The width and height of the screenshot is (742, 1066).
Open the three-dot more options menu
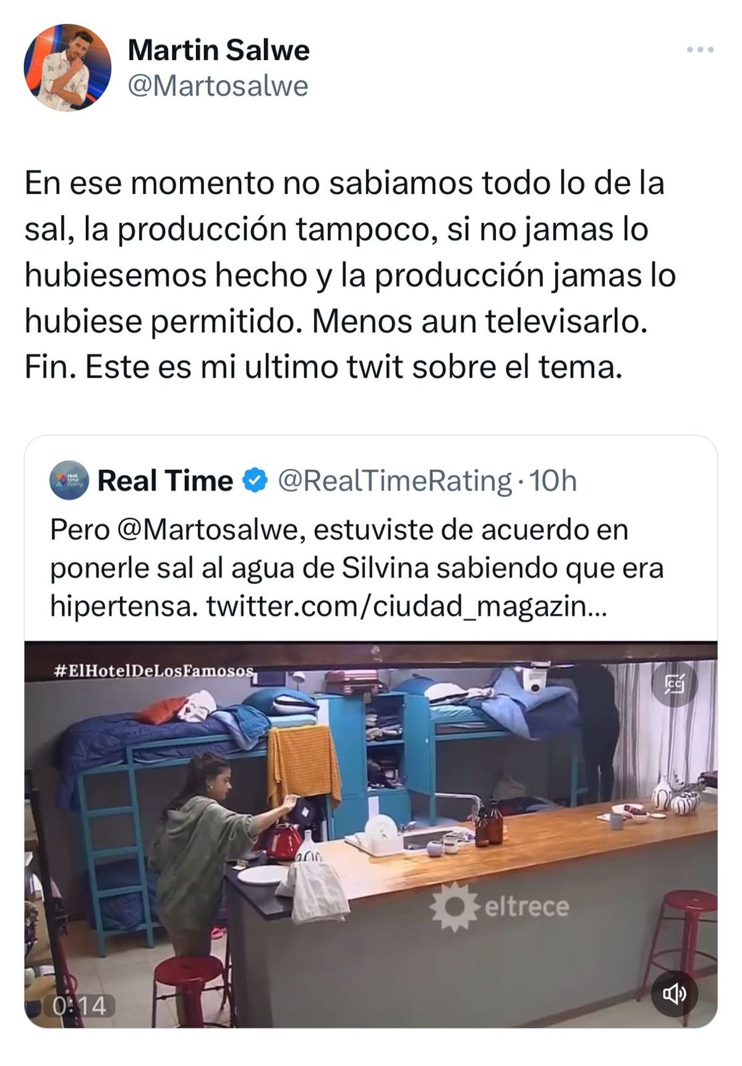[700, 49]
